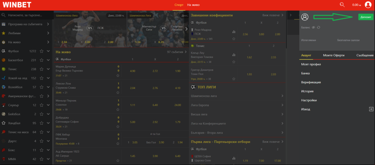Open the user profile avatar in the header
Screen dimensions: 375x165
368,4
